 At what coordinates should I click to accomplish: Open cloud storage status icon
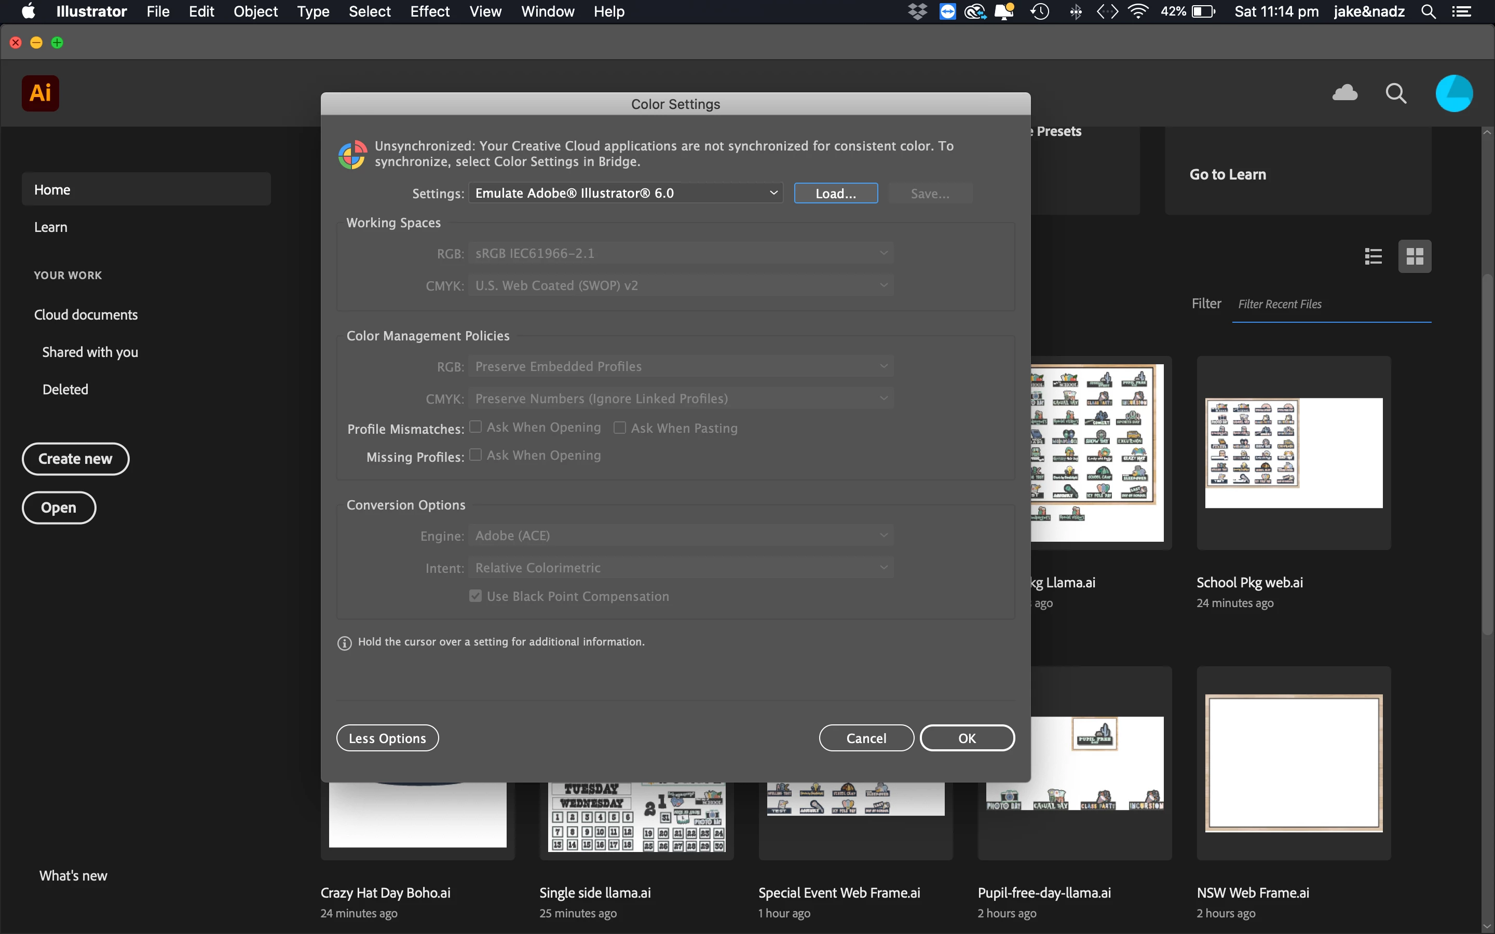point(1345,93)
